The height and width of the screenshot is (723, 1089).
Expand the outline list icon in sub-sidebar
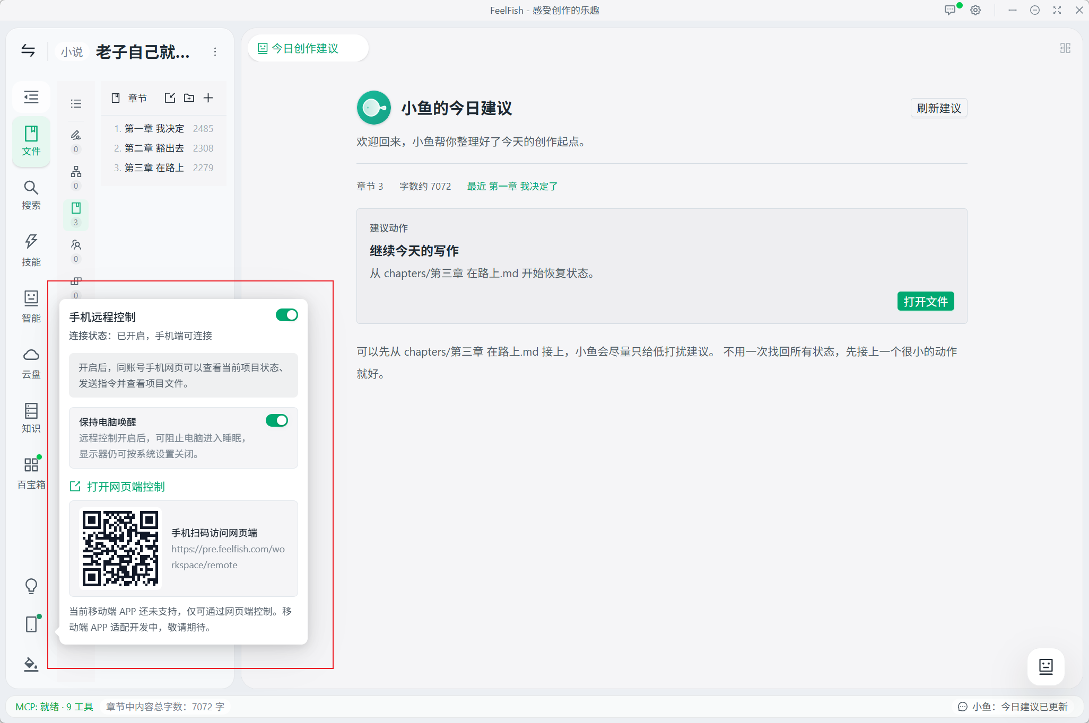76,103
